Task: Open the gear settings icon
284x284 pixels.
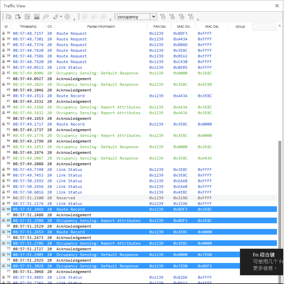Action: pos(67,17)
